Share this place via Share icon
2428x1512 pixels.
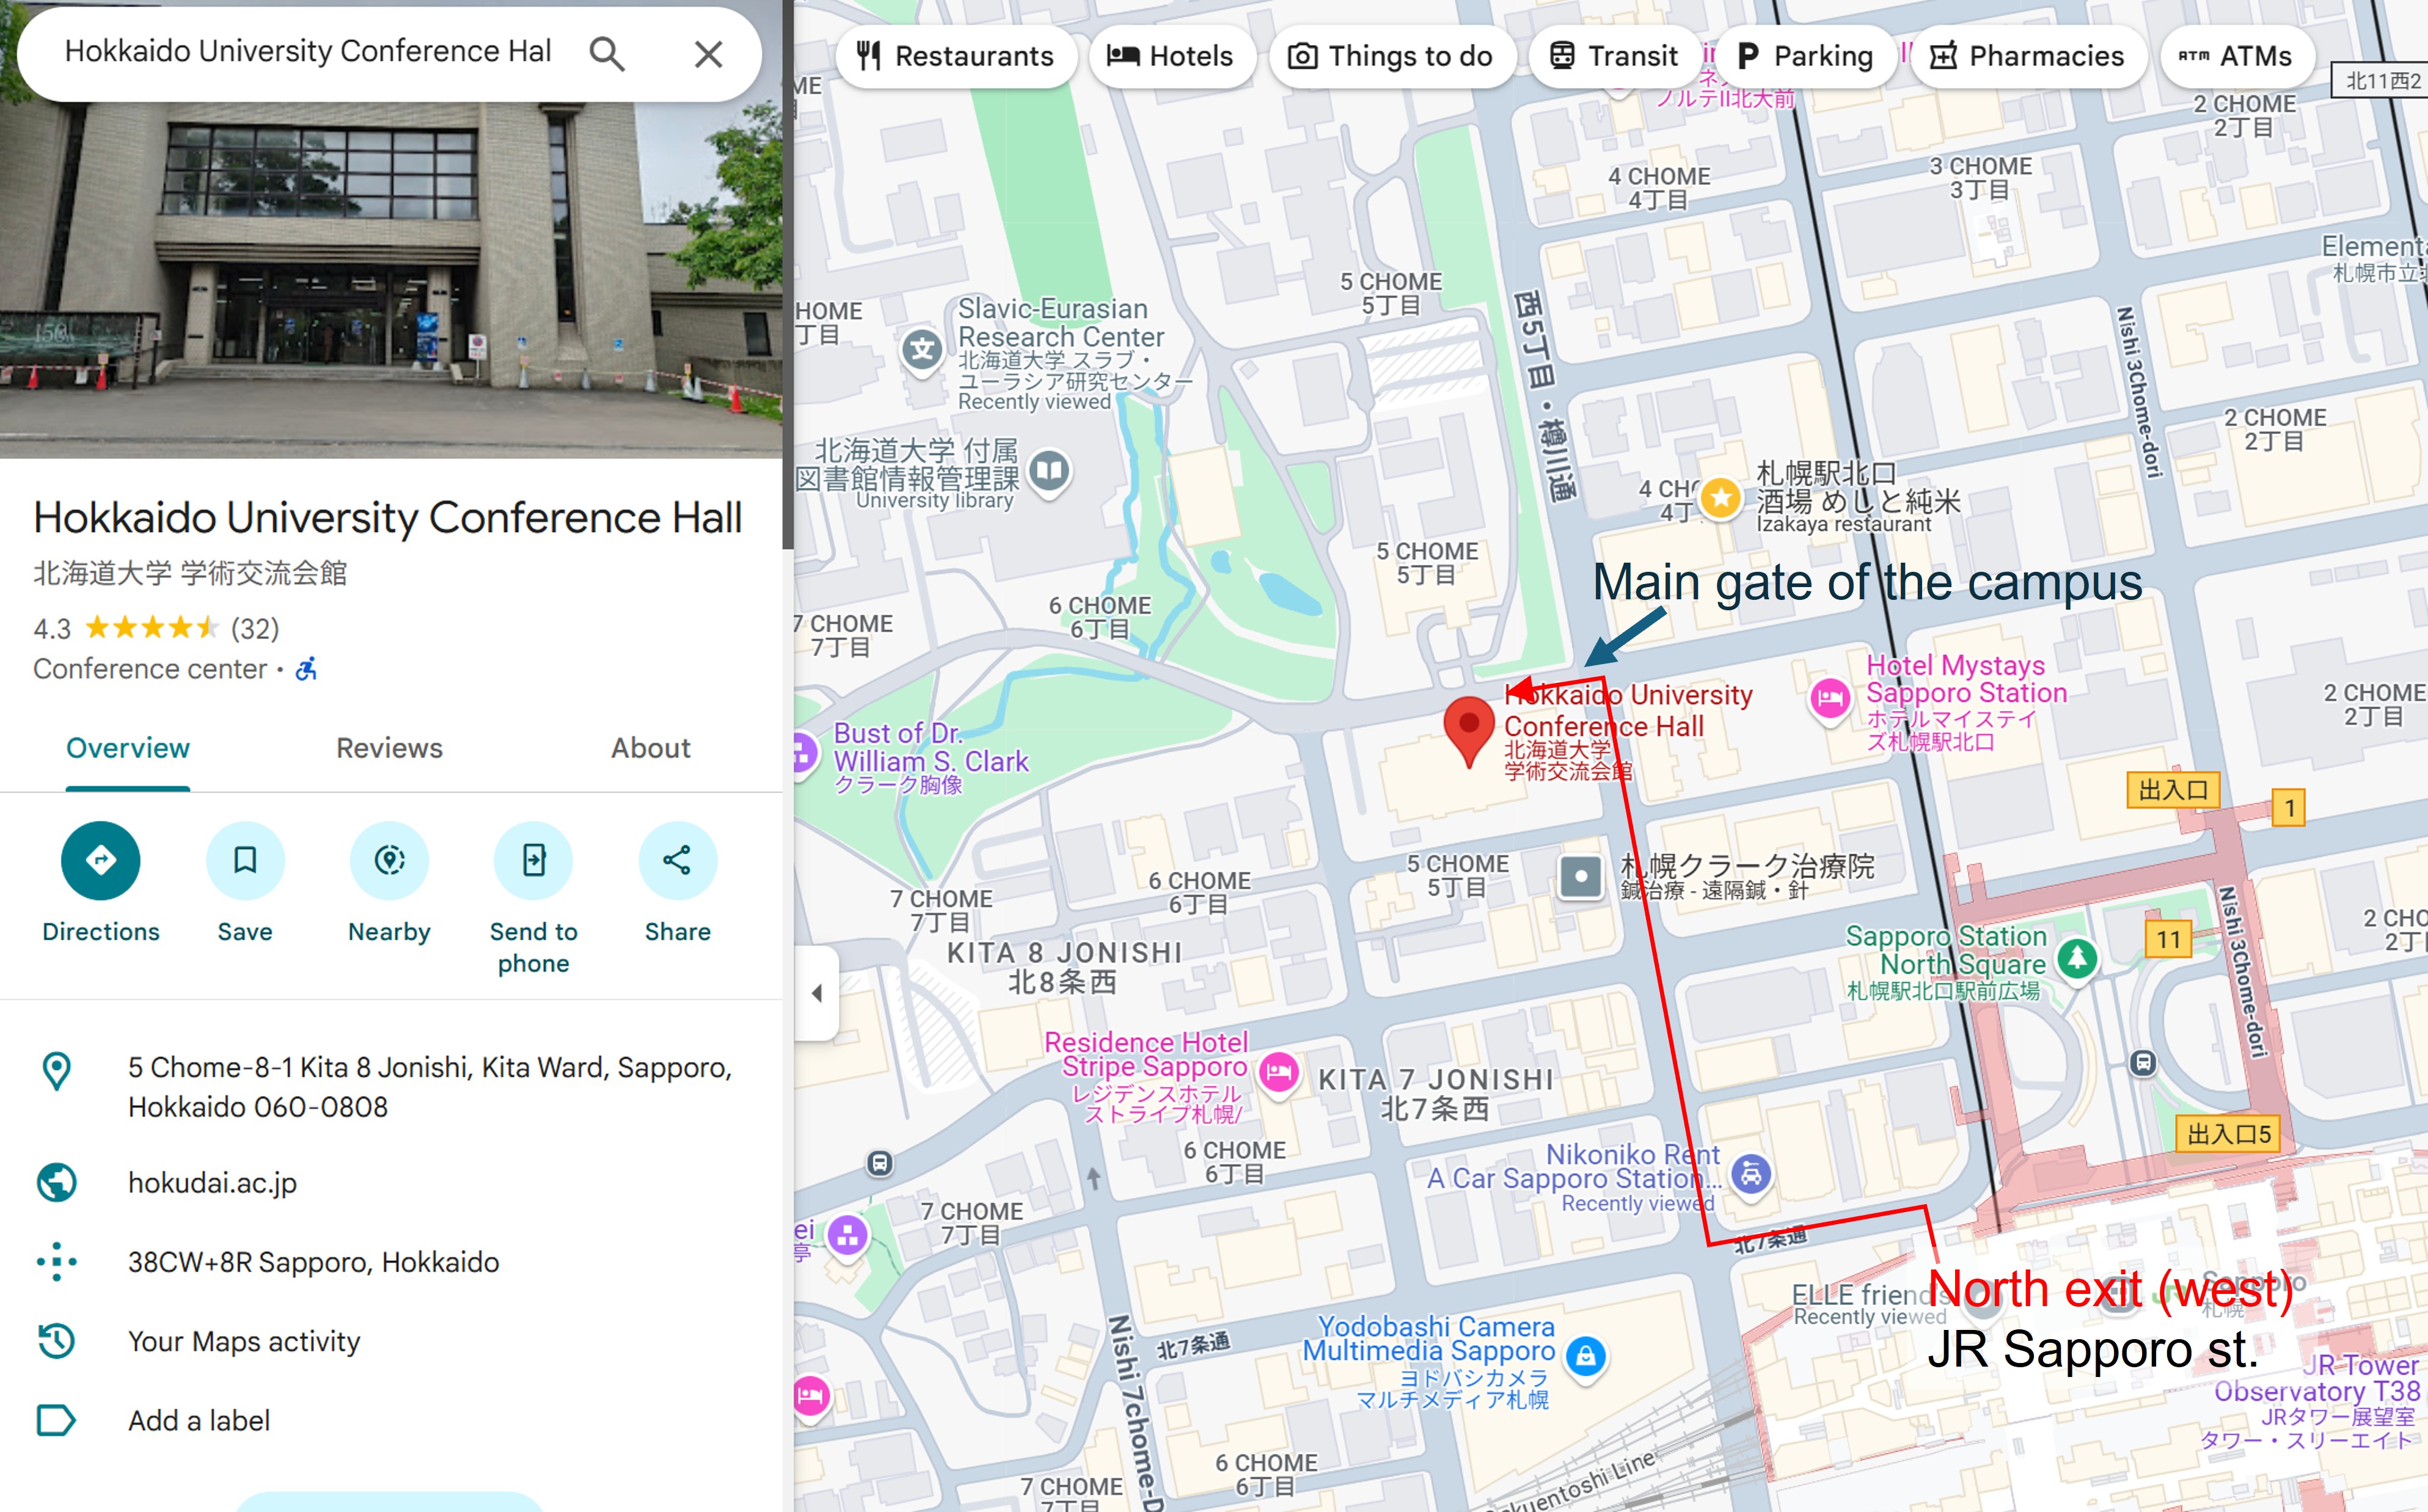pos(677,860)
